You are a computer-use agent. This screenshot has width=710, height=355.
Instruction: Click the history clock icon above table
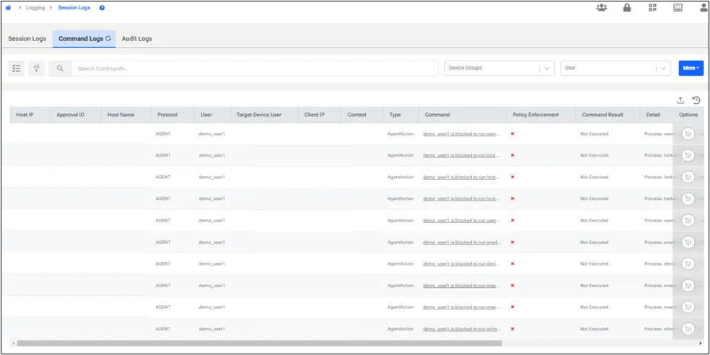tap(696, 100)
